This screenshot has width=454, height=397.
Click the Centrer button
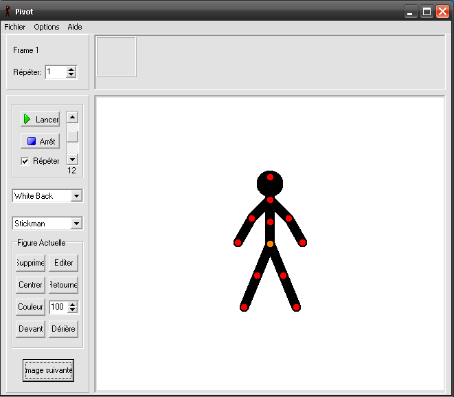[30, 285]
